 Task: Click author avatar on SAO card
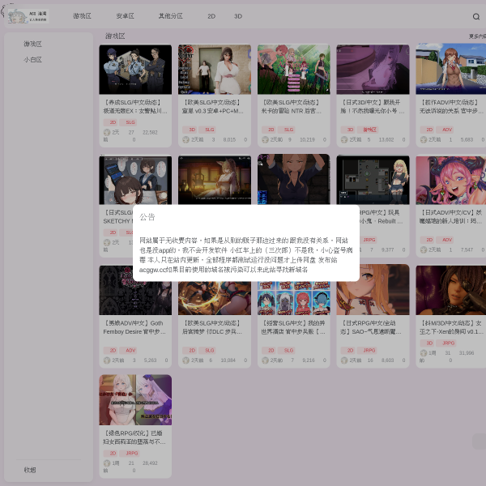(x=344, y=360)
